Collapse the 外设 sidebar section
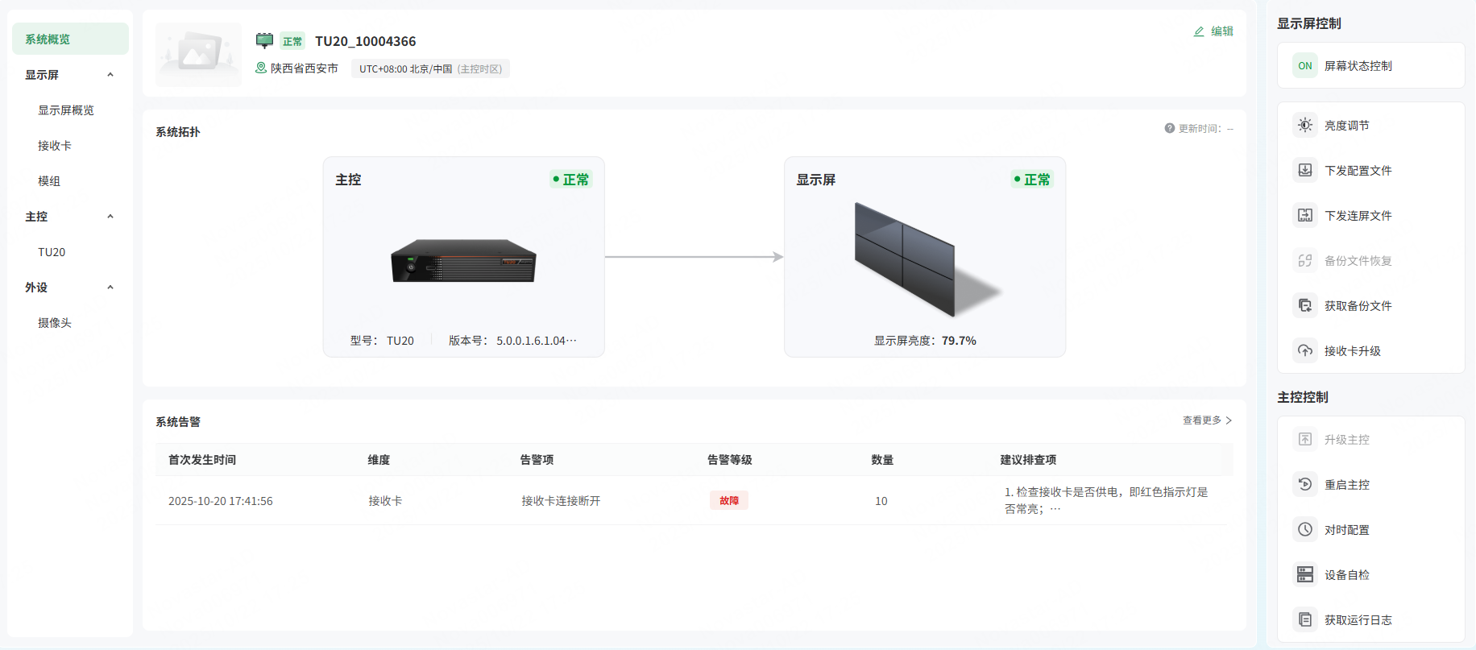Screen dimensions: 1476x650 [110, 288]
